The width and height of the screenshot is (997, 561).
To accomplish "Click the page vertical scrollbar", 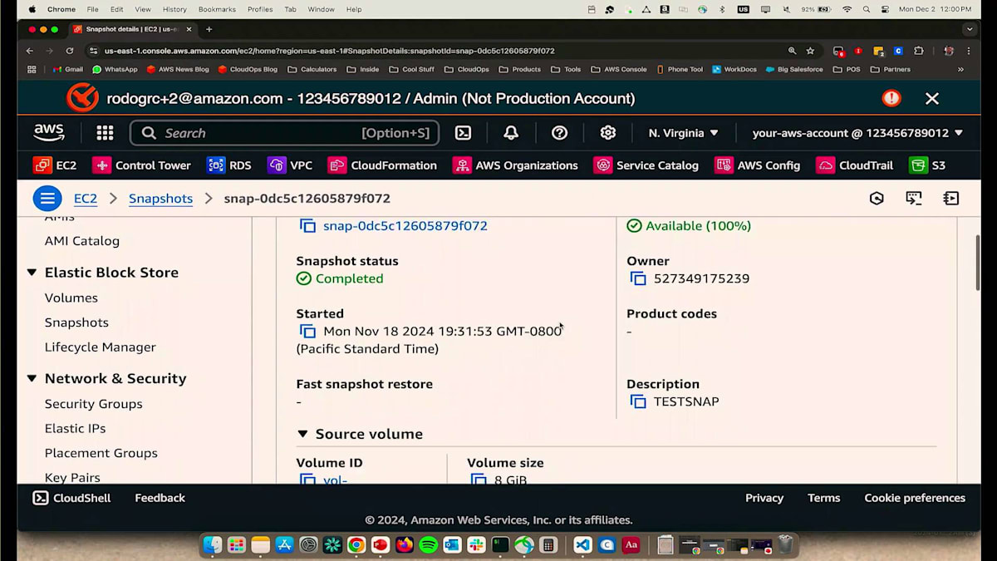I will pos(976,262).
